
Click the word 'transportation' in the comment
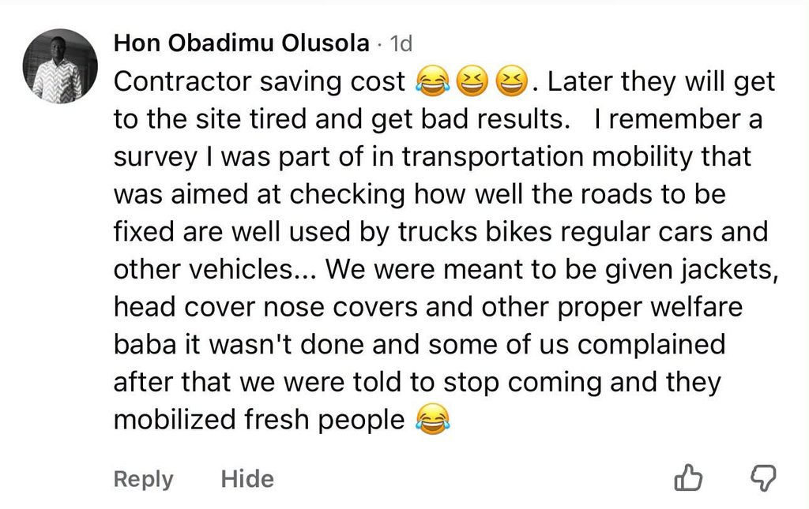point(493,156)
